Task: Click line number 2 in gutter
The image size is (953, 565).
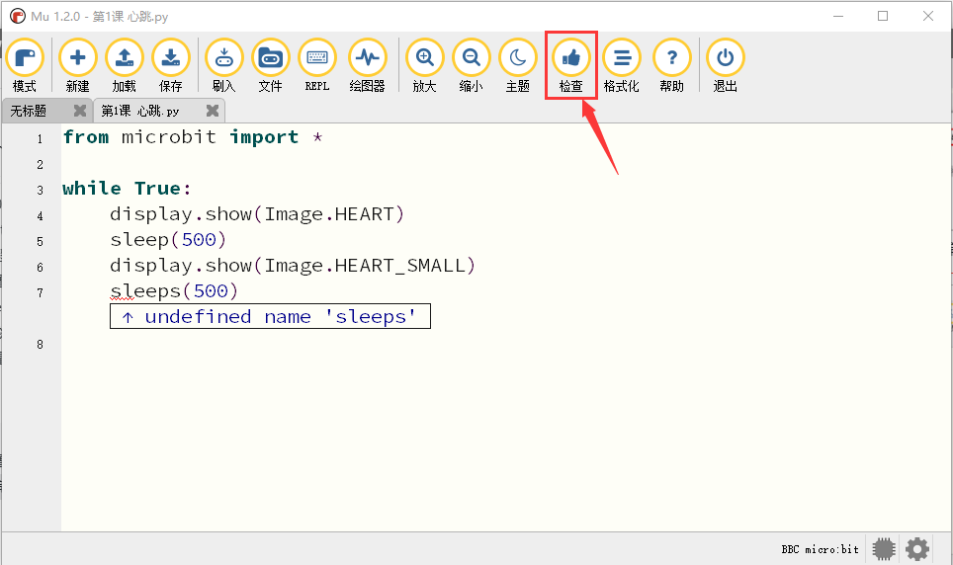Action: tap(41, 165)
